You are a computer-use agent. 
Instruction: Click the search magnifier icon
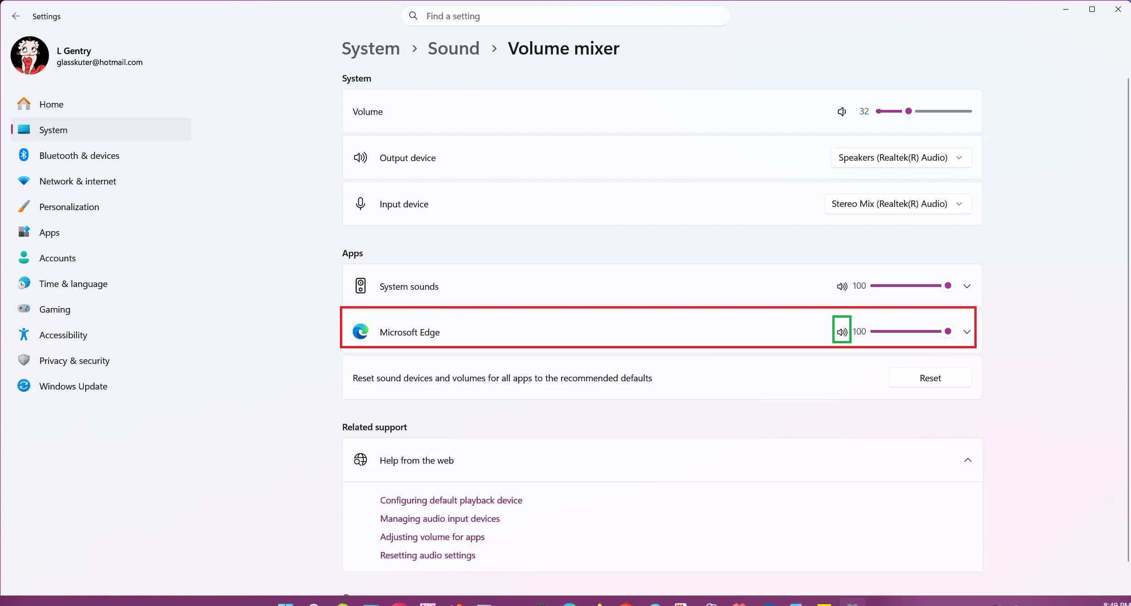click(x=413, y=16)
